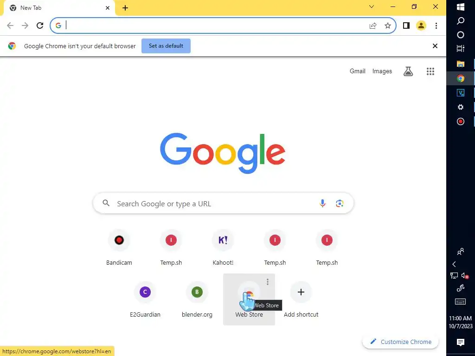This screenshot has height=356, width=475.
Task: Open the Search Labs flask icon
Action: [x=408, y=71]
